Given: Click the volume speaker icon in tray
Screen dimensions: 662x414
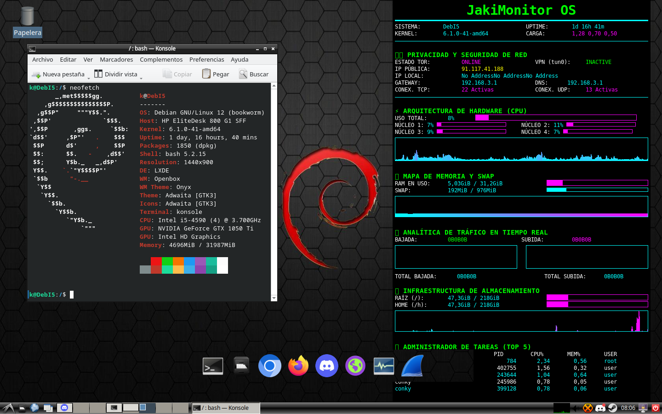Looking at the screenshot, I should pos(575,408).
